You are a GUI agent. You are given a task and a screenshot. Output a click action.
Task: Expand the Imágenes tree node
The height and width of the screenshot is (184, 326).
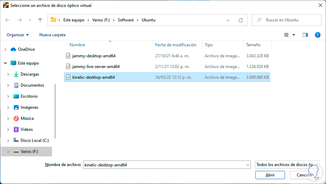(x=8, y=107)
